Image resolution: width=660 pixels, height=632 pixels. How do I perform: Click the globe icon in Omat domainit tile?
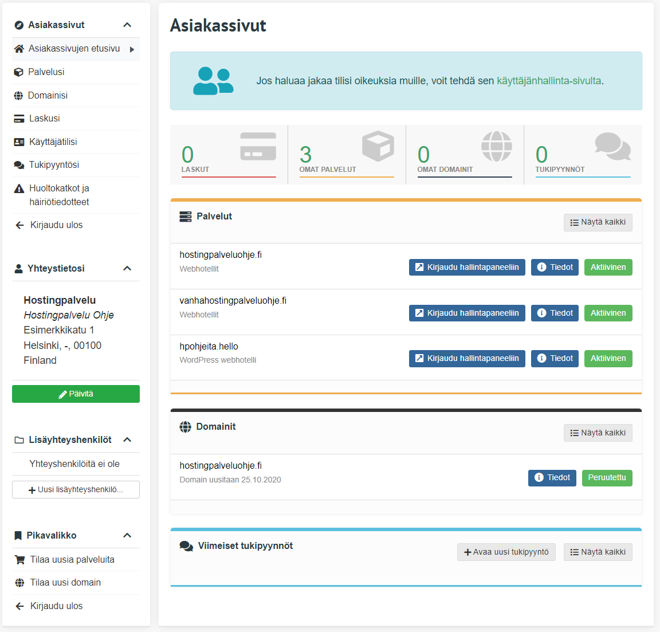496,146
